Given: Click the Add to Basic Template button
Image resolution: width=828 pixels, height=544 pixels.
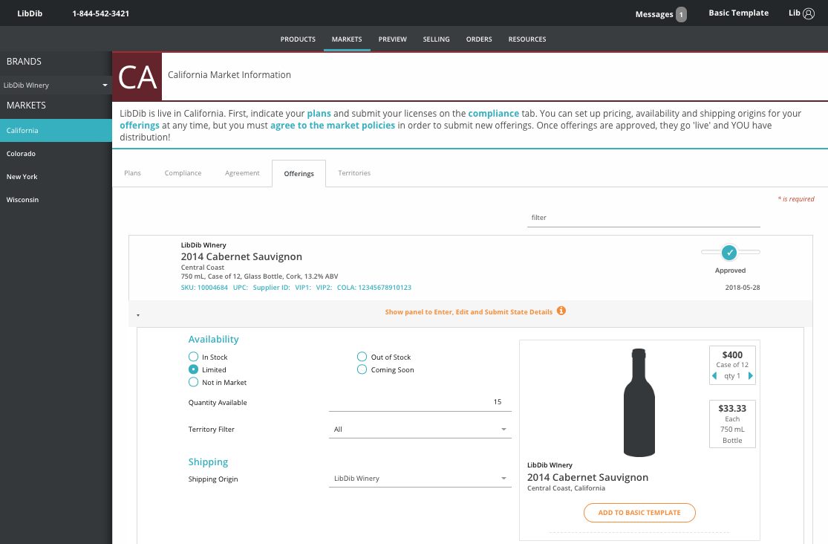Looking at the screenshot, I should [x=639, y=512].
